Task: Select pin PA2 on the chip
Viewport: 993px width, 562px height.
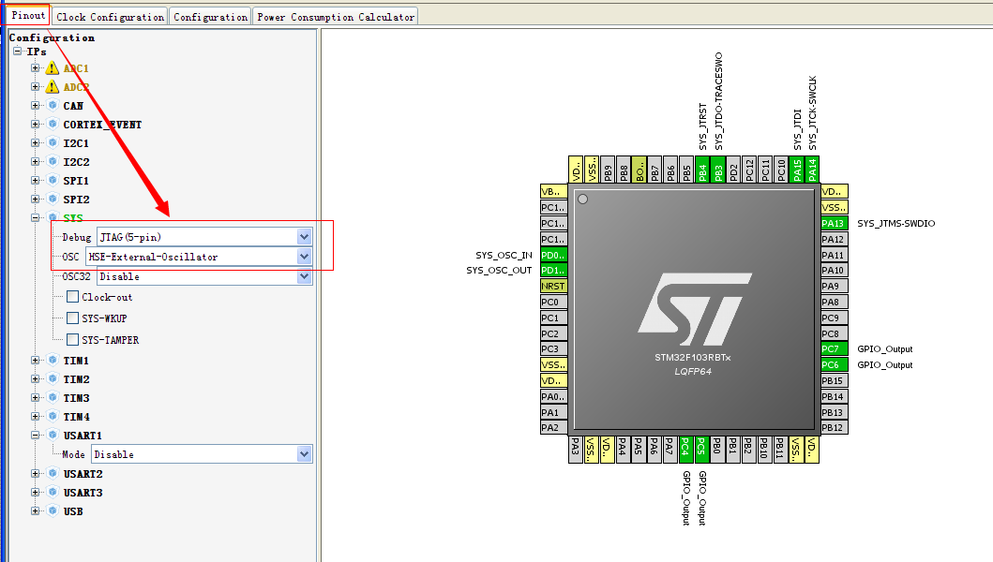Action: [553, 428]
